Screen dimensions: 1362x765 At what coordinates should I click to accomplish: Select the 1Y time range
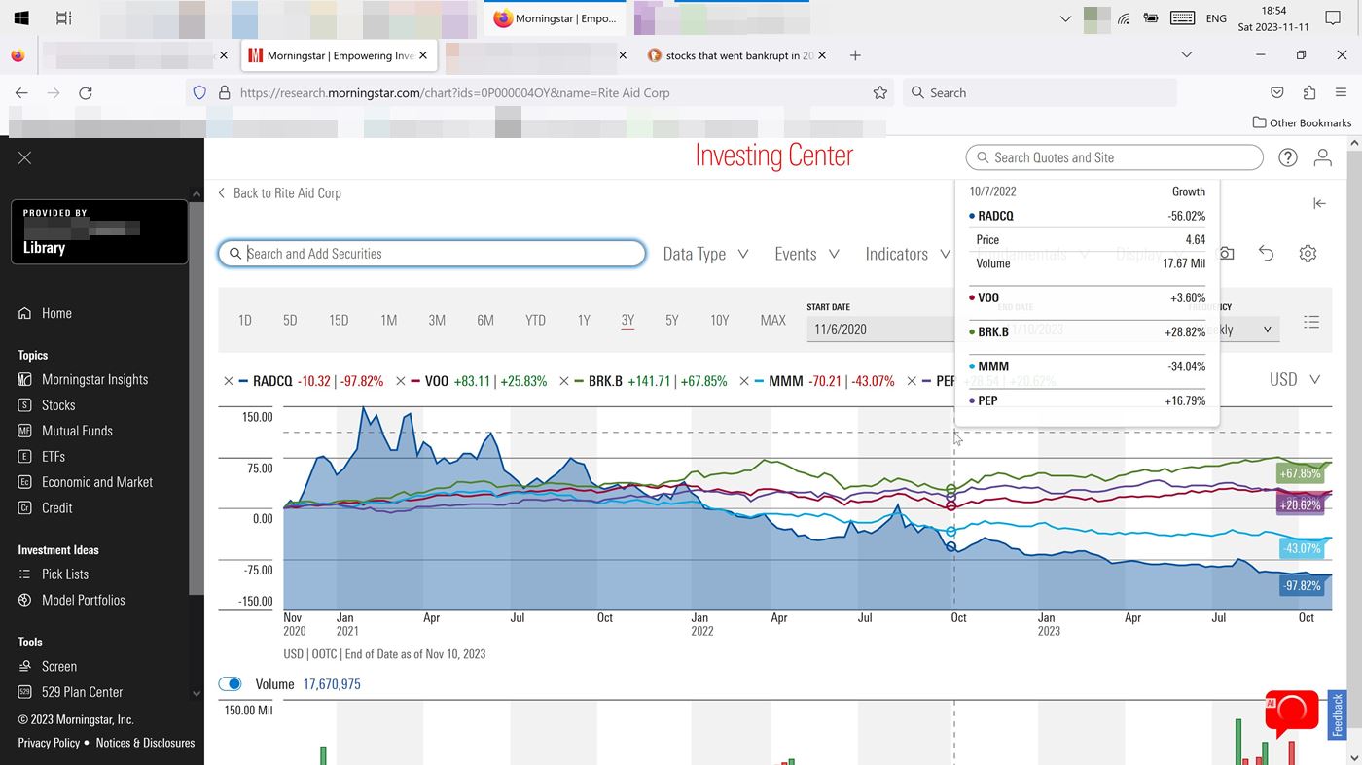(x=584, y=320)
